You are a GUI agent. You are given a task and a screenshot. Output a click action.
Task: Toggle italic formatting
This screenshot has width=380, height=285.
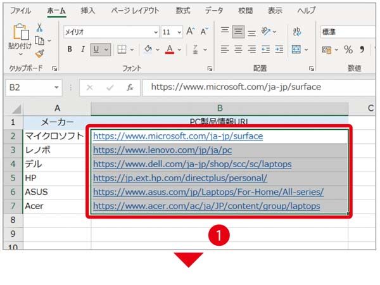click(x=83, y=49)
